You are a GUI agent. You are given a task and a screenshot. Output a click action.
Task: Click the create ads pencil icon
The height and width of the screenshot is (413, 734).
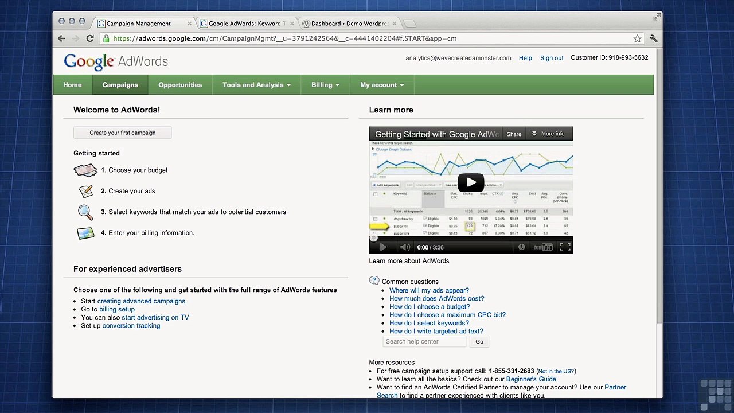(x=85, y=191)
